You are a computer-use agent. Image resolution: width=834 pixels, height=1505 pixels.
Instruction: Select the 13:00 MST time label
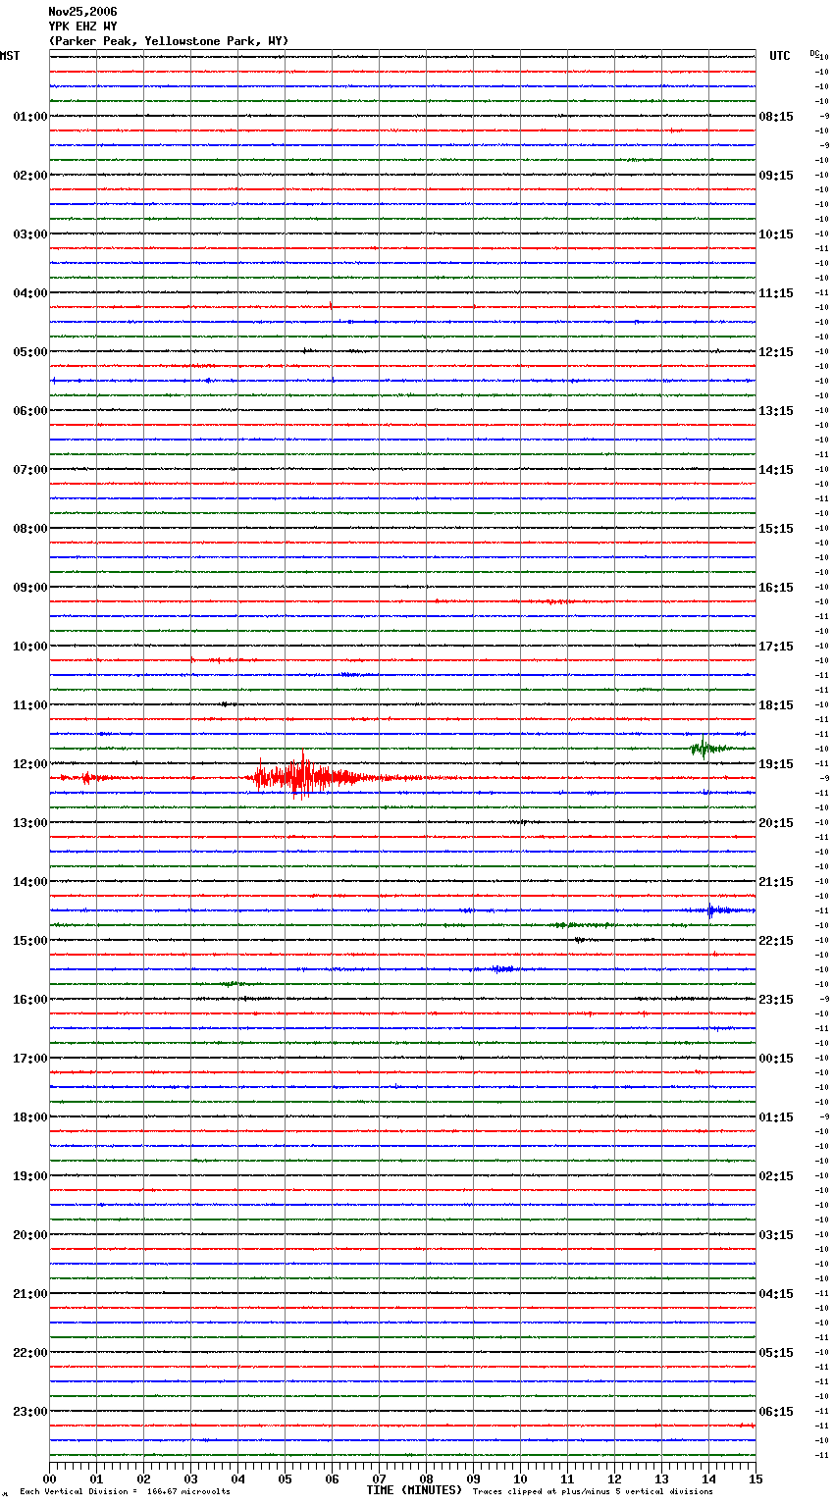[29, 823]
